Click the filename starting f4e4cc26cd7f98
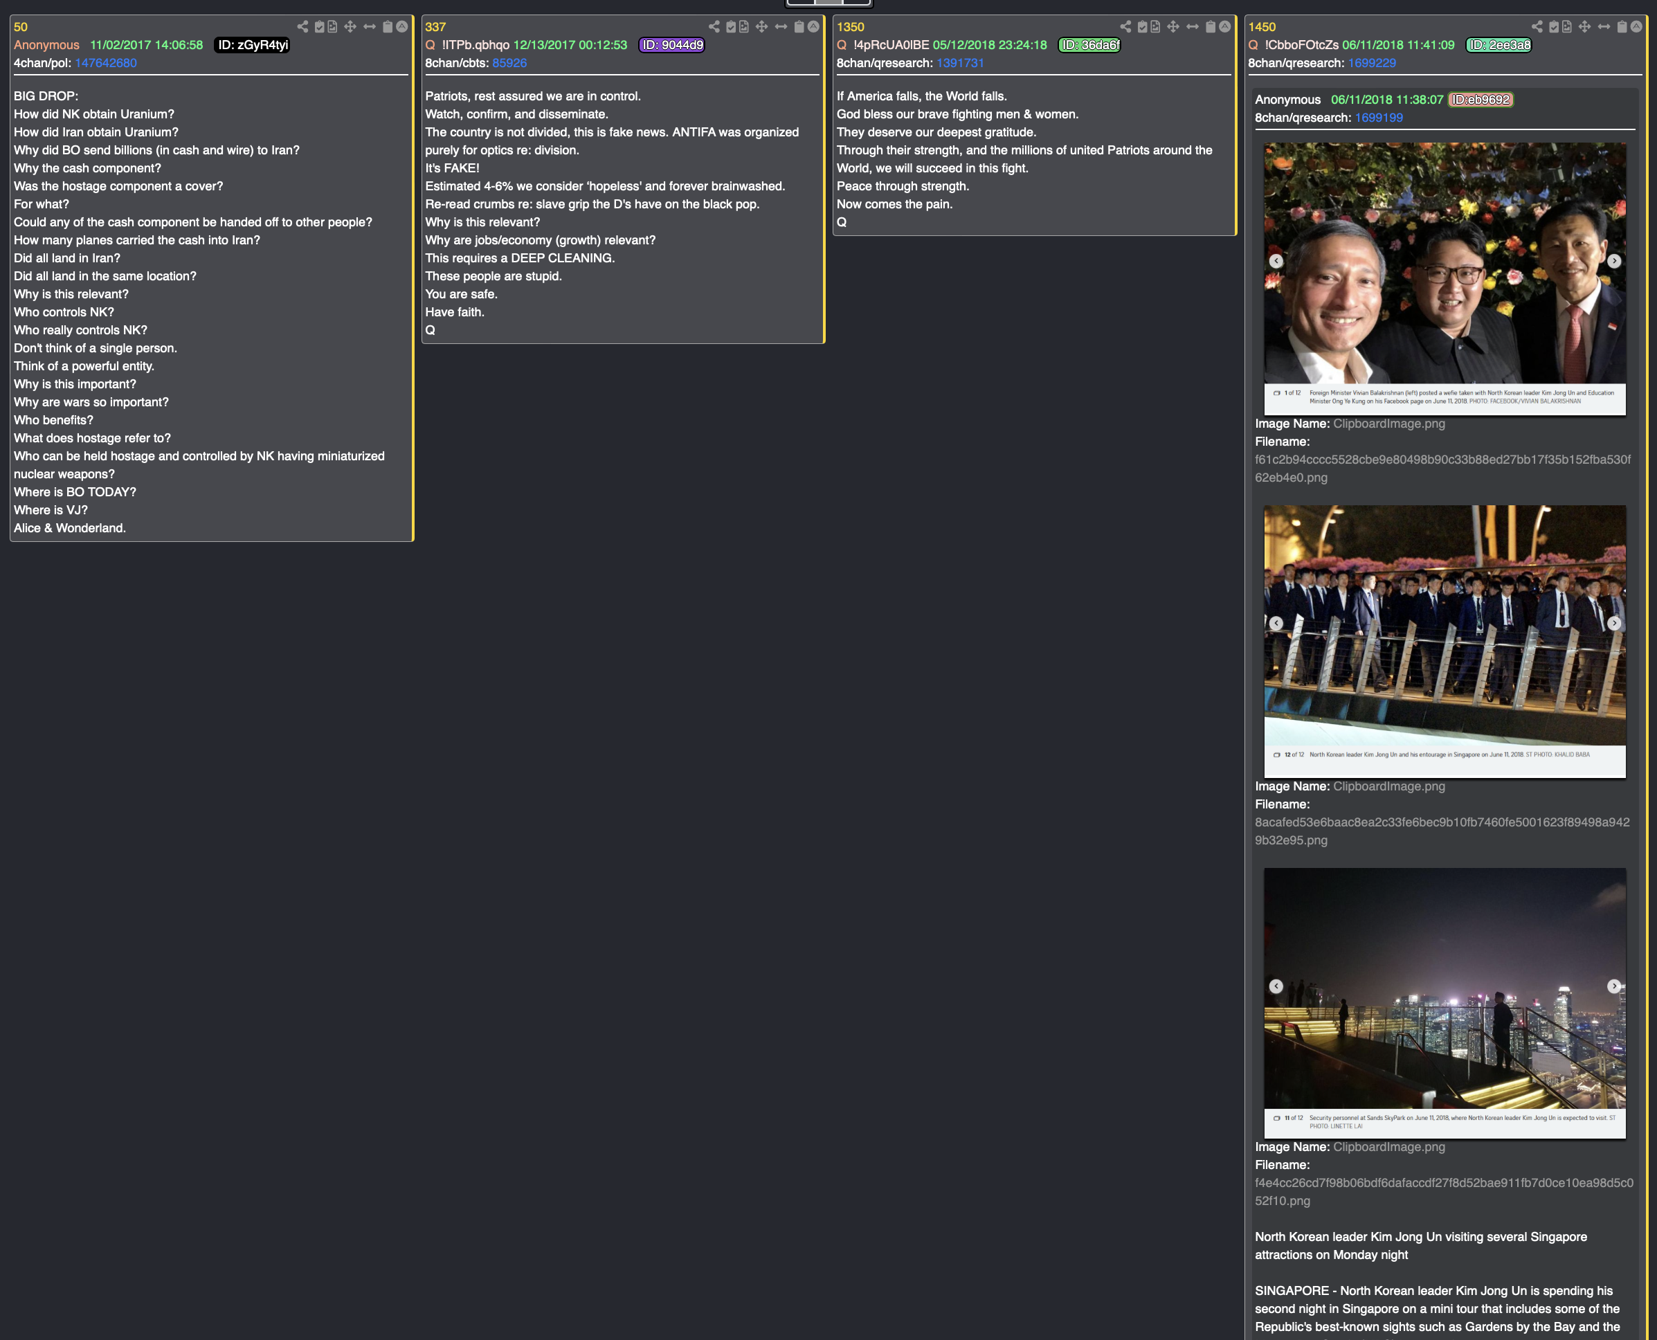 [x=1444, y=1192]
